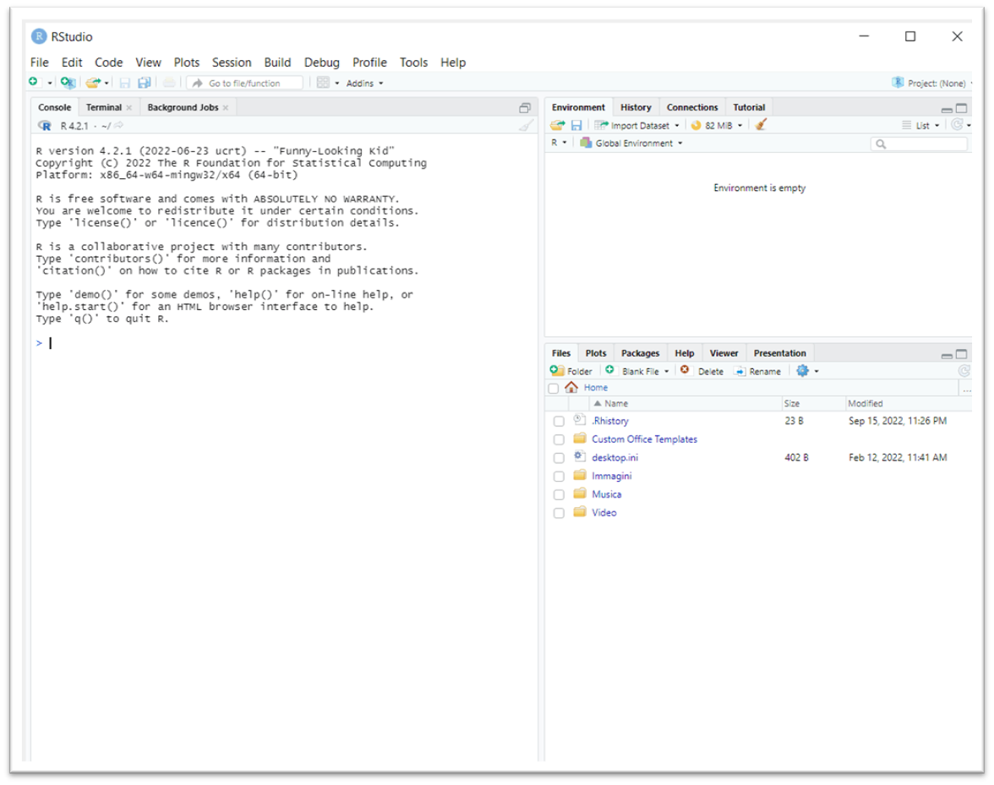The height and width of the screenshot is (785, 994).
Task: Close the Background Jobs tab
Action: 226,107
